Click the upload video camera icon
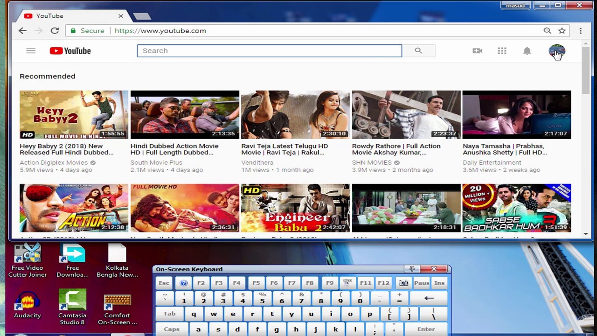The image size is (597, 336). click(x=477, y=51)
